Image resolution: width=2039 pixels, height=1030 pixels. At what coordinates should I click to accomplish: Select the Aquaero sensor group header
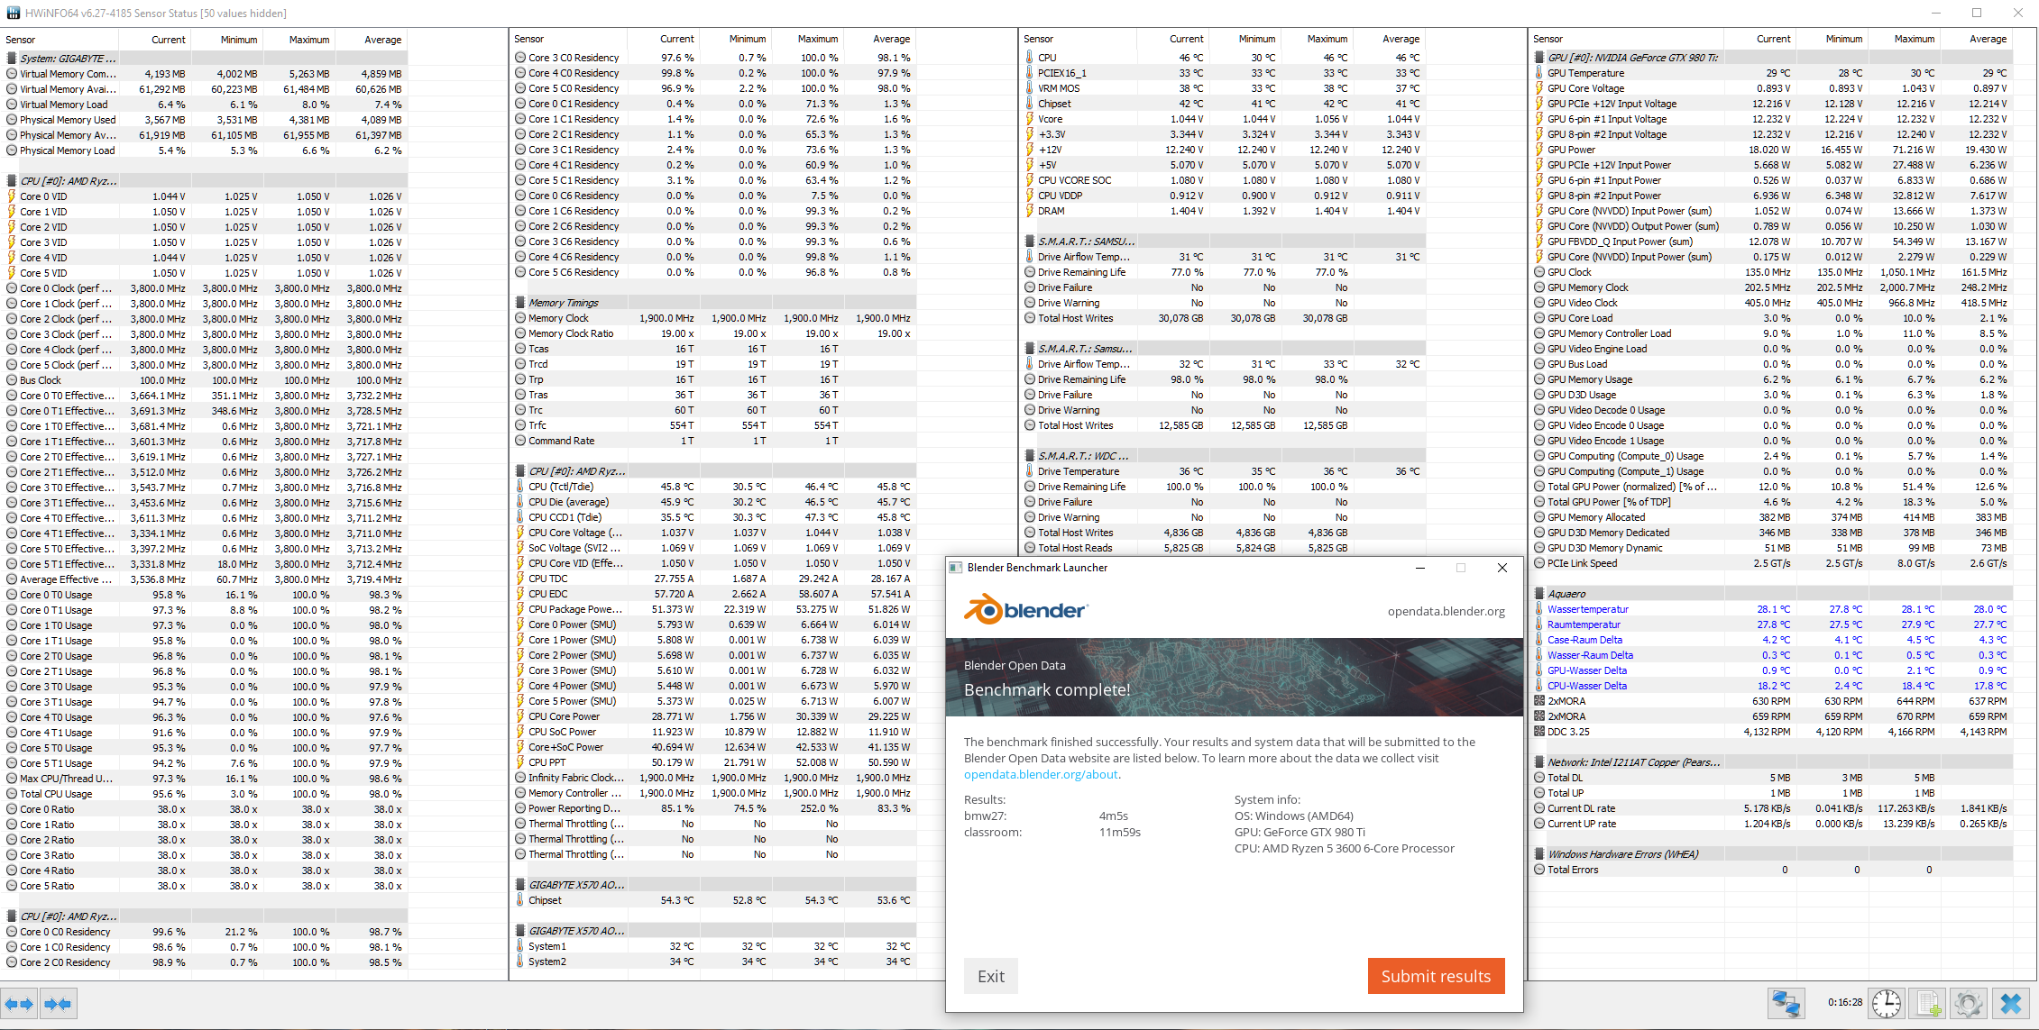(1566, 594)
